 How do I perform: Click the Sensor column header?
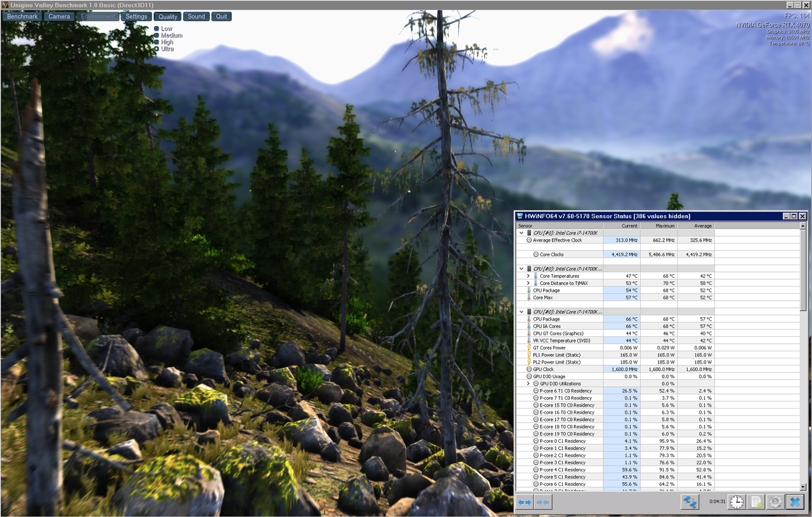pyautogui.click(x=560, y=226)
